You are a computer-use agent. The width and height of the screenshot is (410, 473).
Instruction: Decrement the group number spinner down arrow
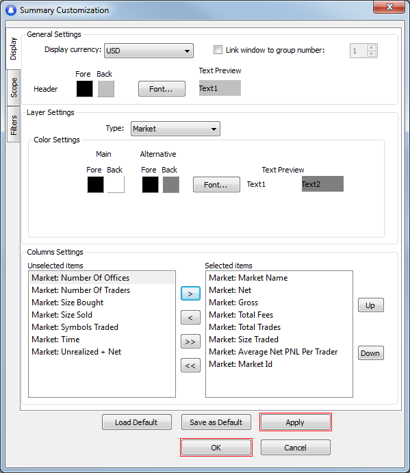(x=372, y=53)
